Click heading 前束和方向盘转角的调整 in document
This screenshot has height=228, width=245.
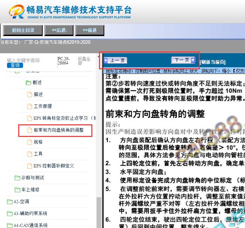click(155, 114)
